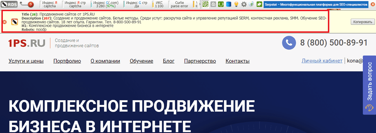
Task: Click the gray home icon in RDS bar
Action: (213, 4)
